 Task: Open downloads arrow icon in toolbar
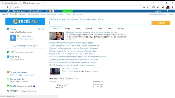coord(173,7)
